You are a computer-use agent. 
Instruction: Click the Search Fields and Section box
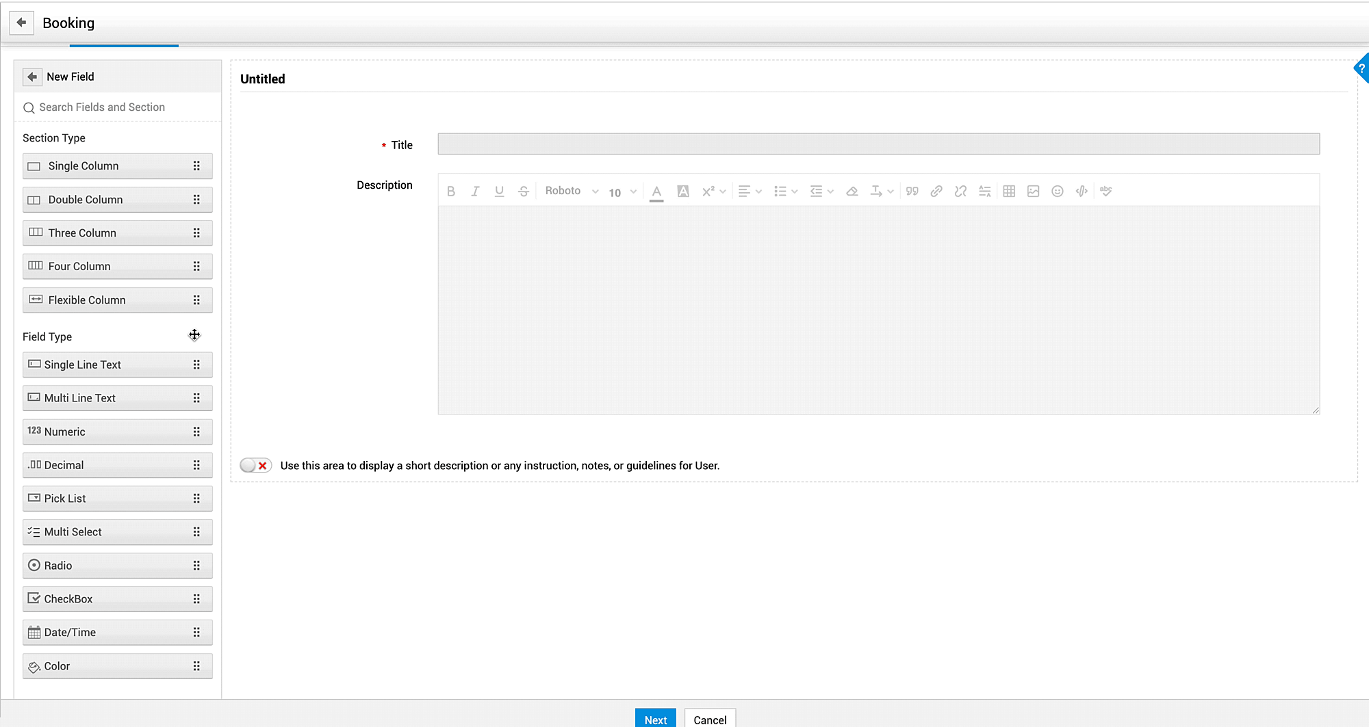103,107
